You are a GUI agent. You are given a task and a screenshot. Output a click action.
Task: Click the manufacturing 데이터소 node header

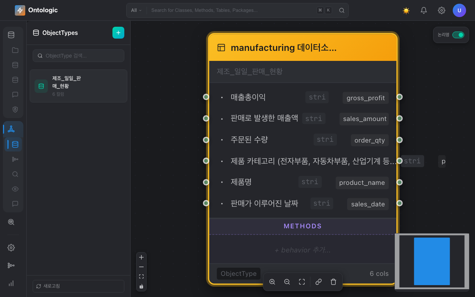tap(303, 48)
